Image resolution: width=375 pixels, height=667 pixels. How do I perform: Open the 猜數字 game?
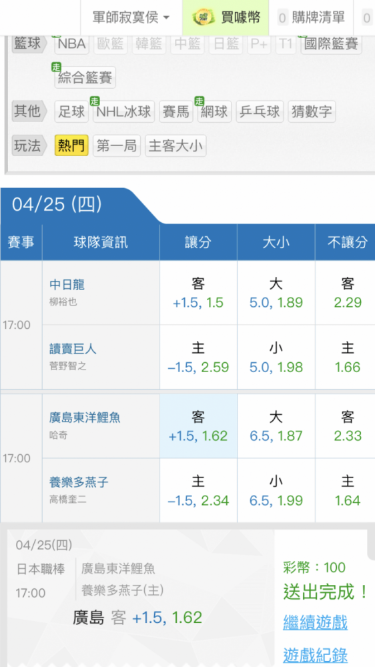(312, 111)
